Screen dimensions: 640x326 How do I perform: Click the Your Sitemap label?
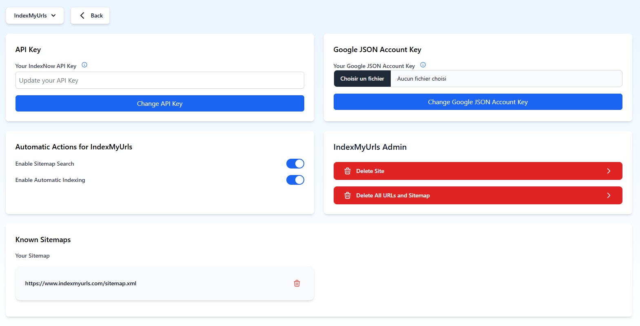coord(33,256)
